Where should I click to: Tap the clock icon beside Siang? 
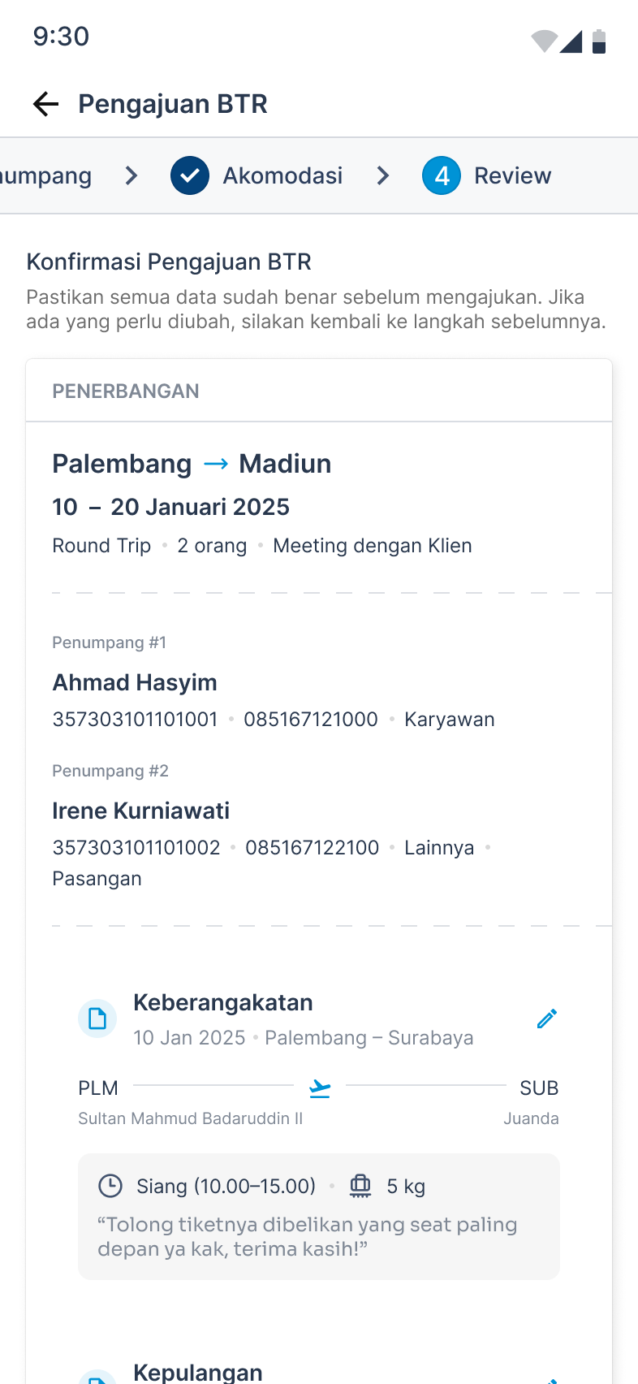(x=110, y=1186)
